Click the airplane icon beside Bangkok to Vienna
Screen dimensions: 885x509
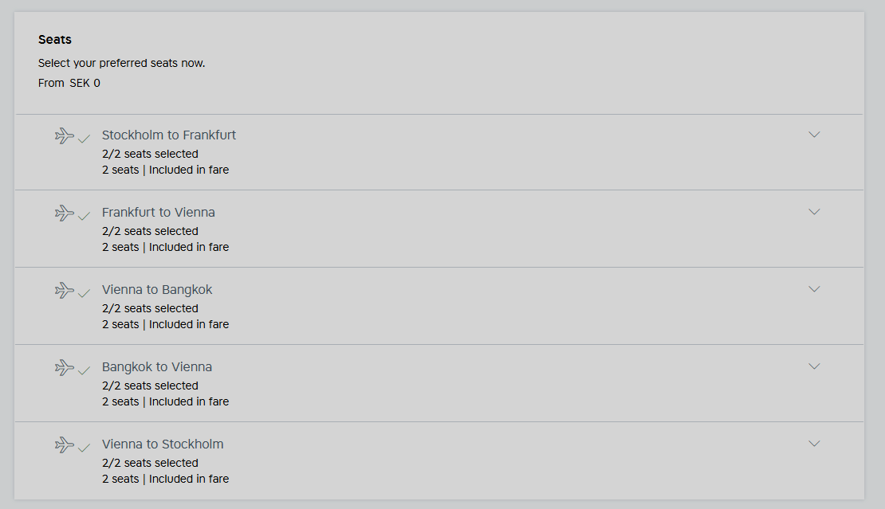[64, 367]
